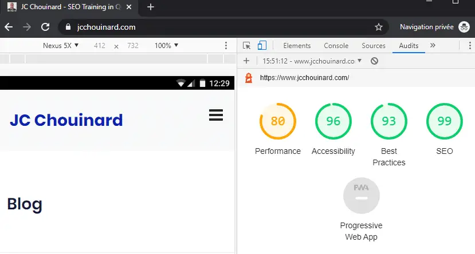
Task: Clear all audits with the block icon
Action: coord(374,61)
